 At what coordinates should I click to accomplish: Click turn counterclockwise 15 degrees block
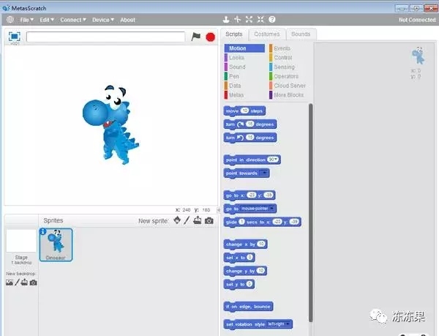click(250, 138)
